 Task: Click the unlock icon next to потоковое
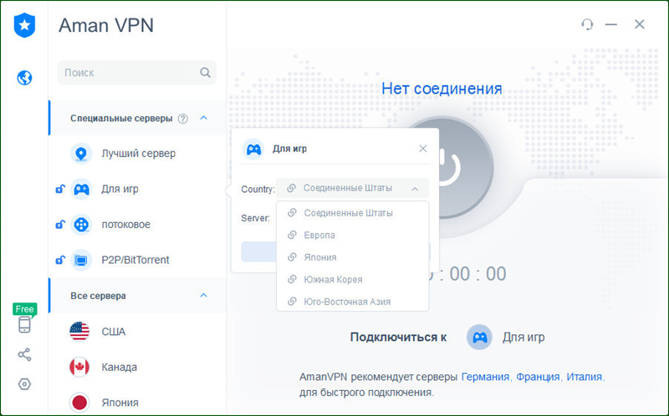[60, 224]
